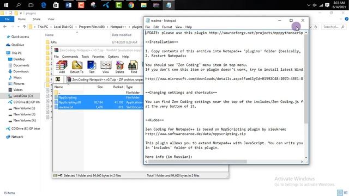
Task: Open Notepad View menu
Action: pyautogui.click(x=178, y=27)
